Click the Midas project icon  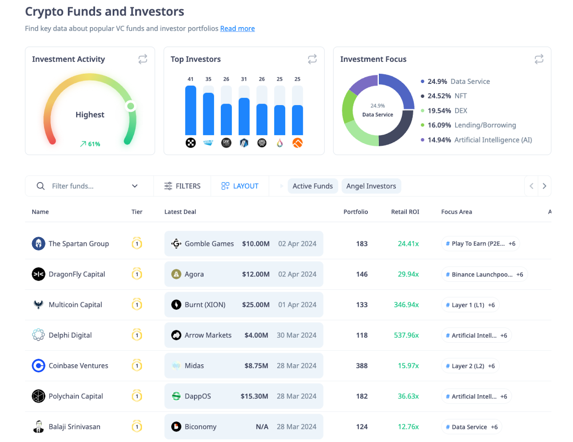coord(176,366)
